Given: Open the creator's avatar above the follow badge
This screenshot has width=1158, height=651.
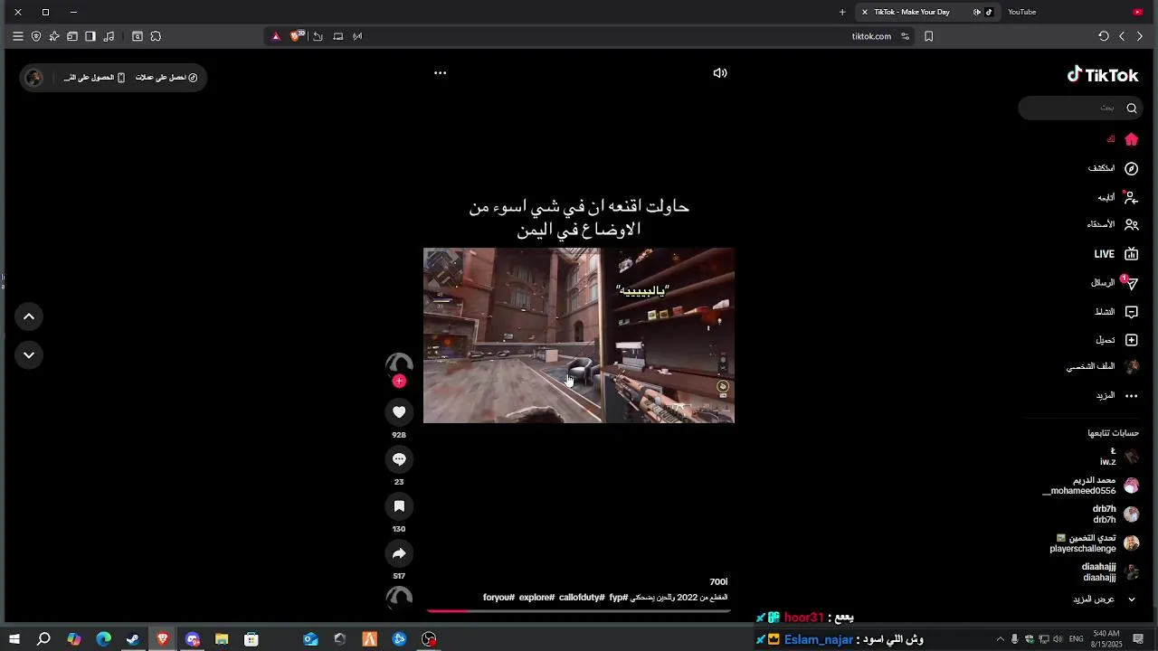Looking at the screenshot, I should [x=399, y=364].
